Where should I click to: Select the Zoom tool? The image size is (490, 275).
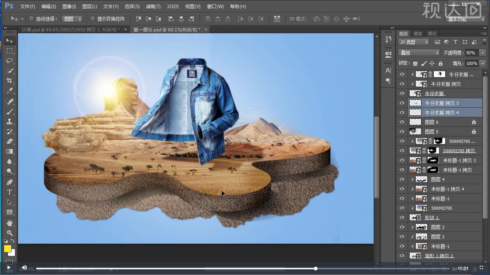click(10, 233)
